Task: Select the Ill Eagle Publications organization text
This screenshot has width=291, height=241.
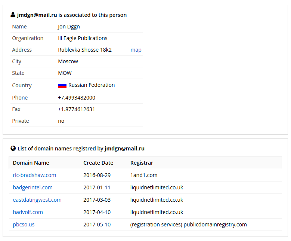Action: (83, 38)
